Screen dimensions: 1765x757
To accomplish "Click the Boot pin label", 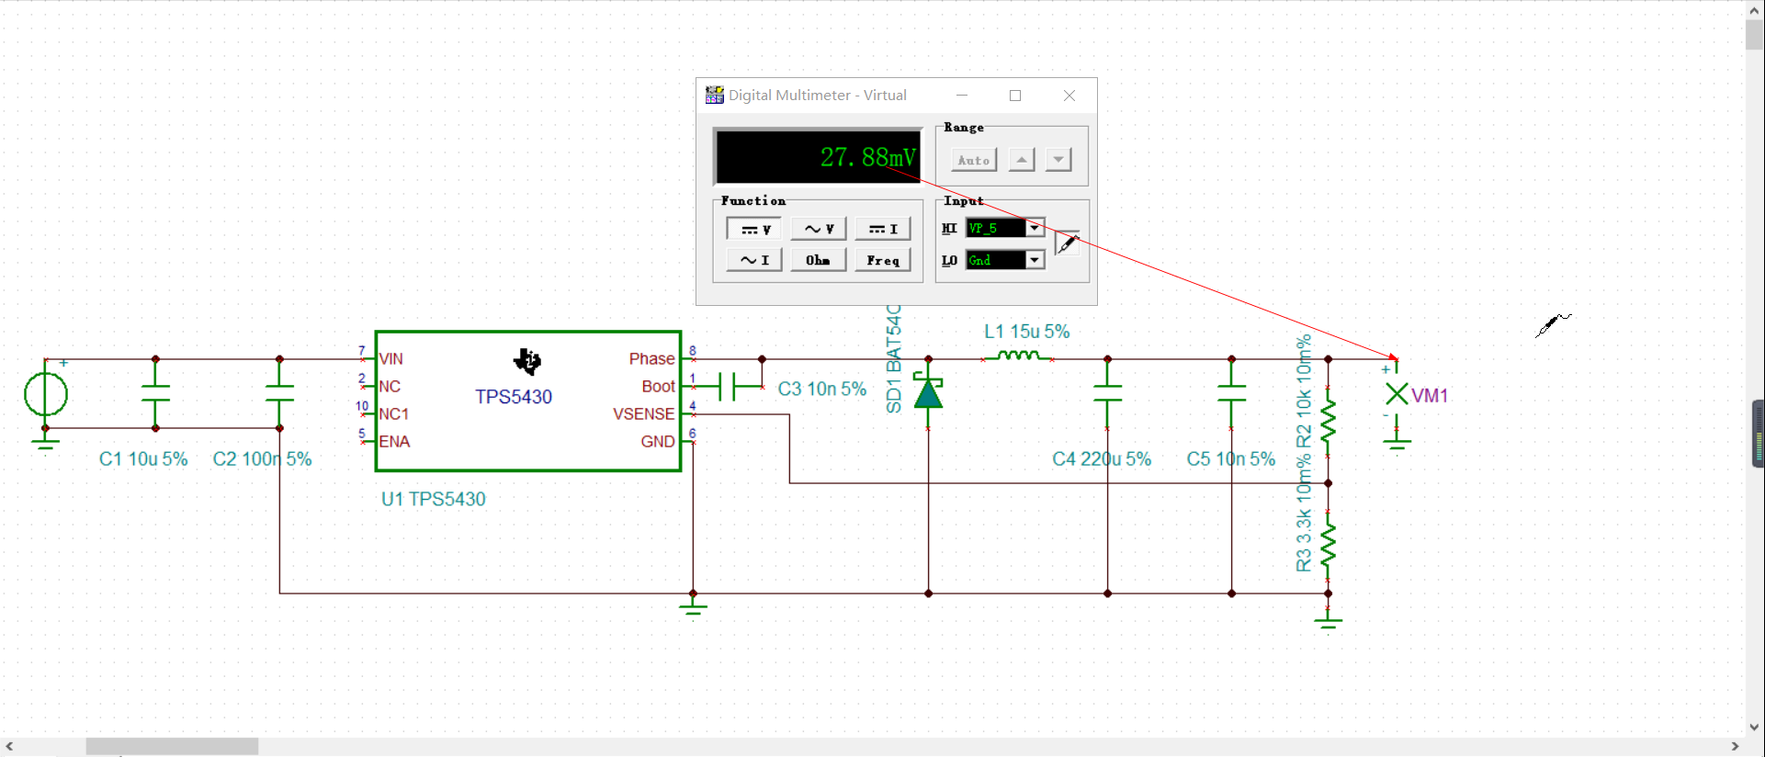I will coord(658,387).
